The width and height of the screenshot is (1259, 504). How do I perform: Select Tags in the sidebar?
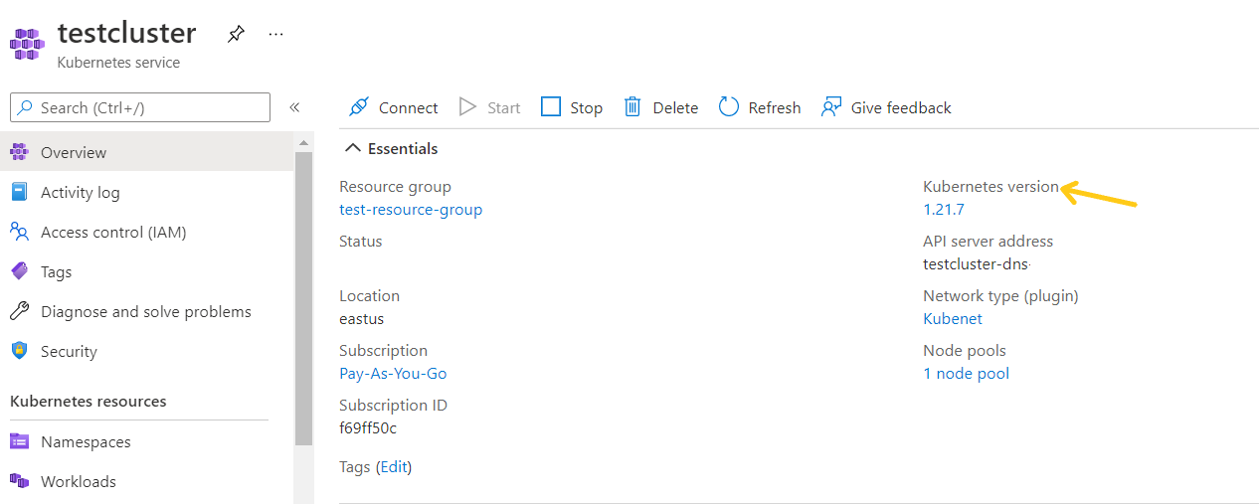(56, 271)
